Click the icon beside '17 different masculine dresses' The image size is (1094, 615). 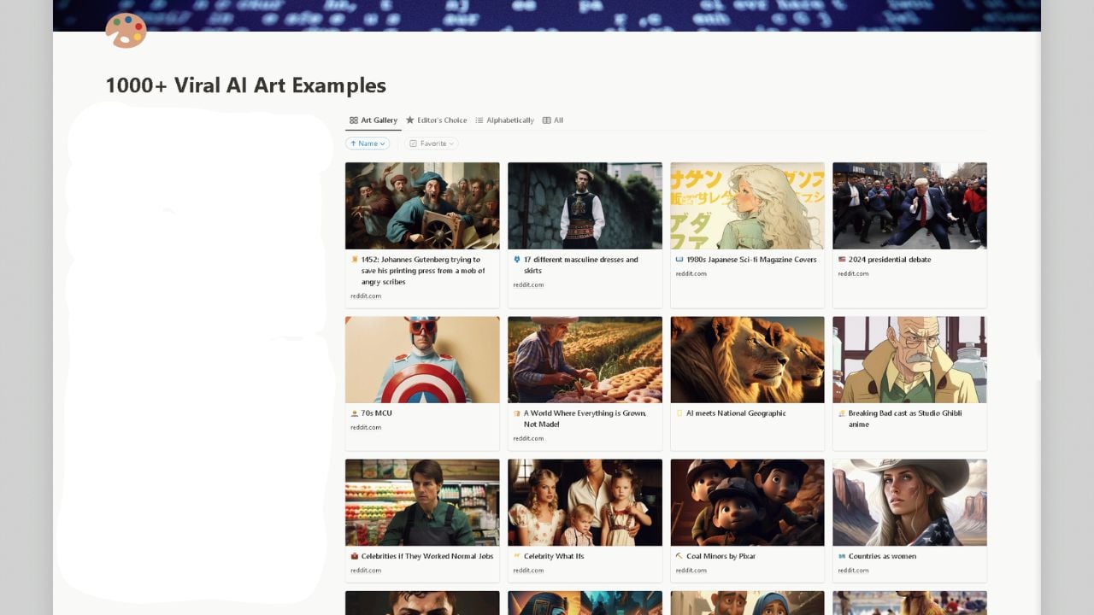517,260
